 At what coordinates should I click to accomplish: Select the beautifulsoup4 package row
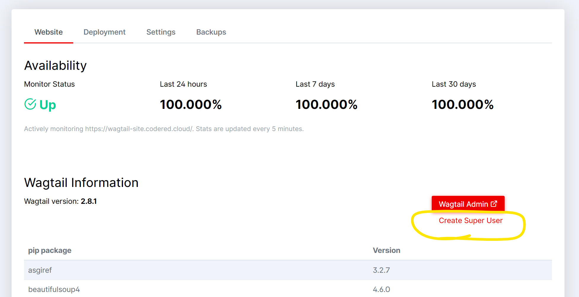288,289
